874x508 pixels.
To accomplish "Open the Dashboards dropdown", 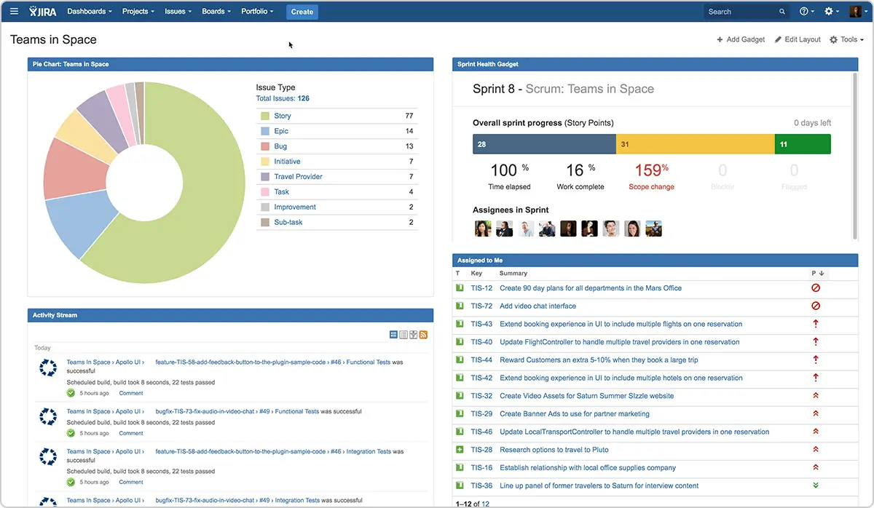I will [x=88, y=11].
